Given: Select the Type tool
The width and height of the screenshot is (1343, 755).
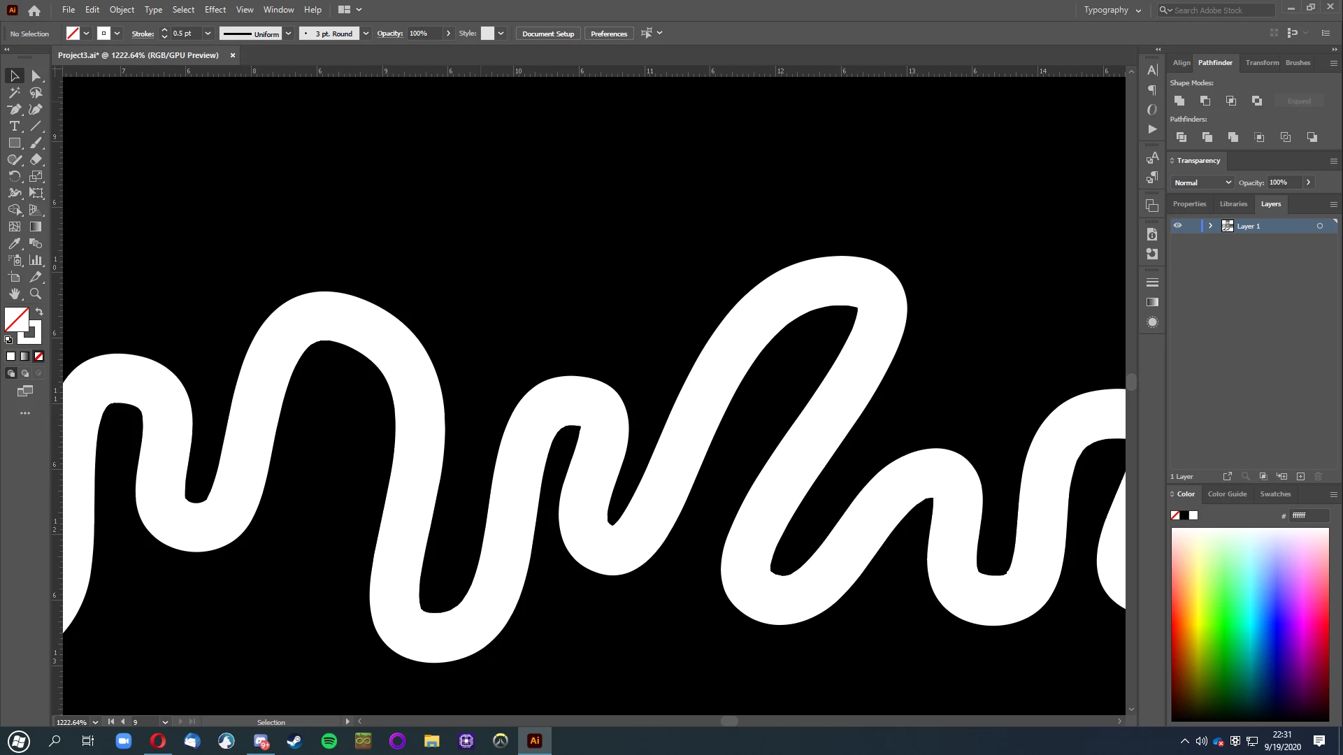Looking at the screenshot, I should [x=14, y=126].
